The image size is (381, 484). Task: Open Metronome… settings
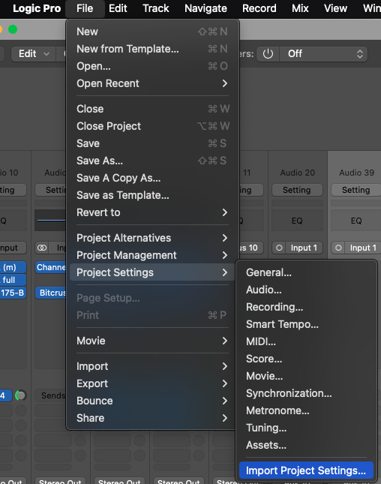point(306,411)
